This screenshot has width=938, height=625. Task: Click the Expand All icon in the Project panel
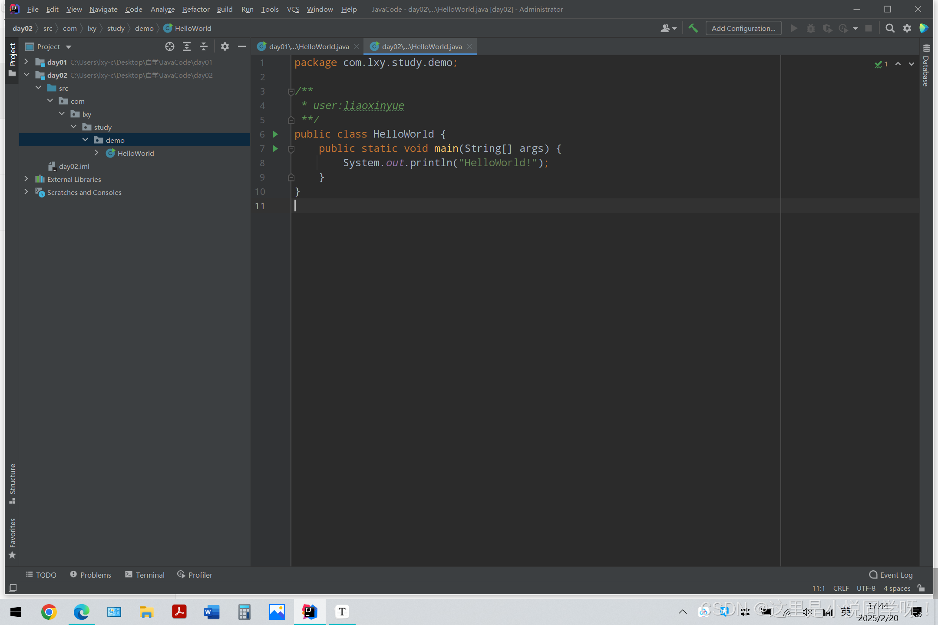(187, 46)
